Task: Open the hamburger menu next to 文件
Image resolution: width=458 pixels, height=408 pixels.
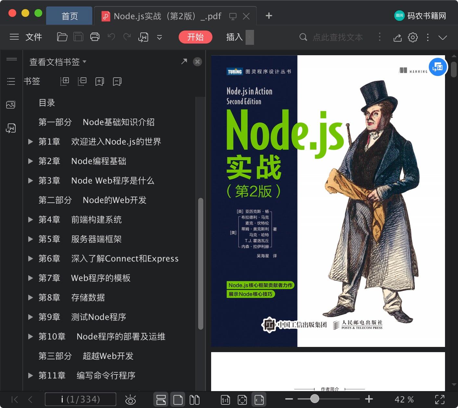Action: click(x=14, y=37)
